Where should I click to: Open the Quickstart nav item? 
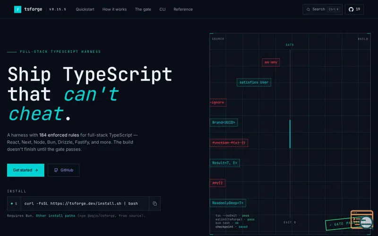click(x=85, y=9)
